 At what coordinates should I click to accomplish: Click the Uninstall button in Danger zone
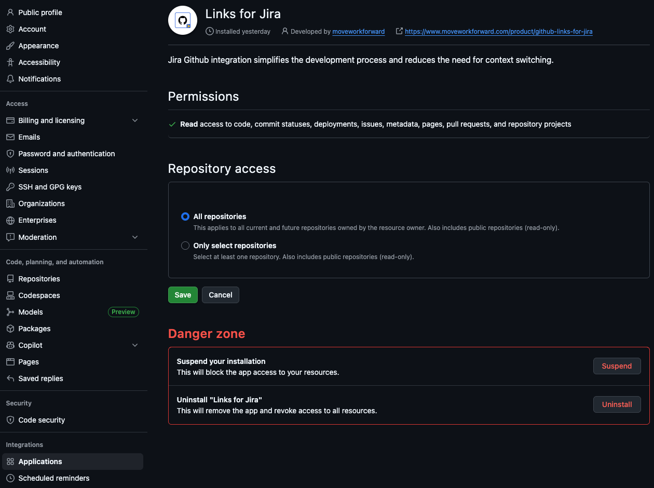617,404
